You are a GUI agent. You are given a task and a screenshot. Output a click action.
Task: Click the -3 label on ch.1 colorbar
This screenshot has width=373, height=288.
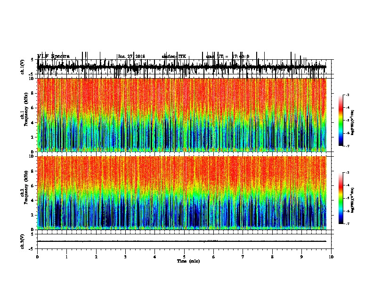click(x=348, y=95)
